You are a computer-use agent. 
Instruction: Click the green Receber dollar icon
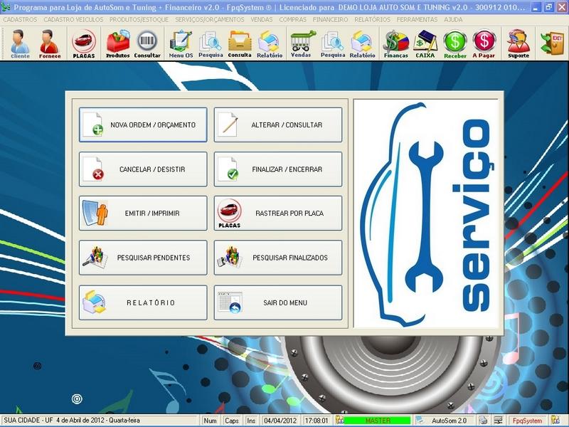pos(455,44)
